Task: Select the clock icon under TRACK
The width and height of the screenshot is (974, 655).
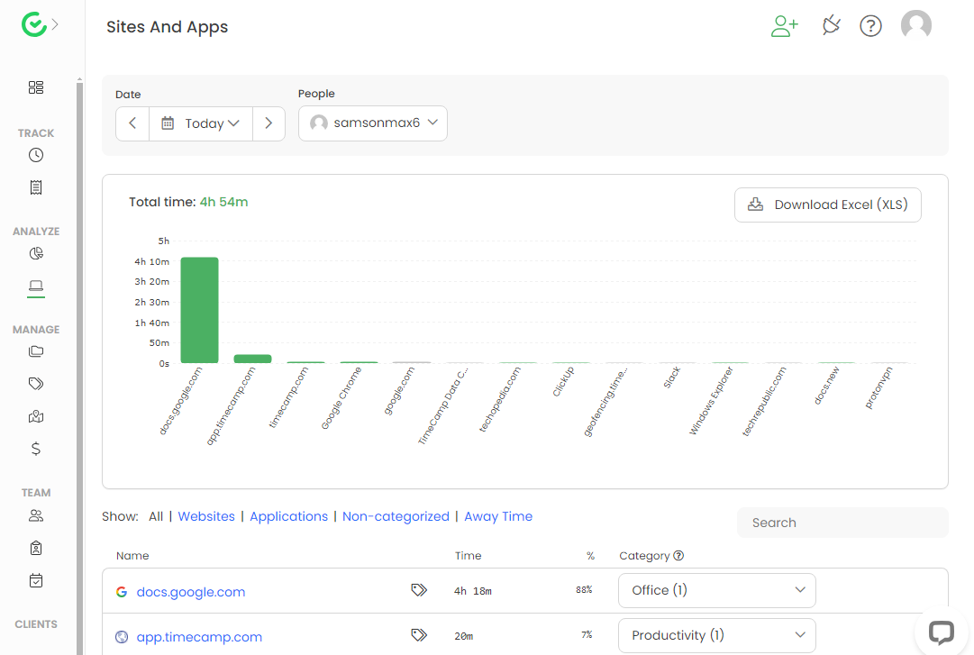Action: [36, 154]
